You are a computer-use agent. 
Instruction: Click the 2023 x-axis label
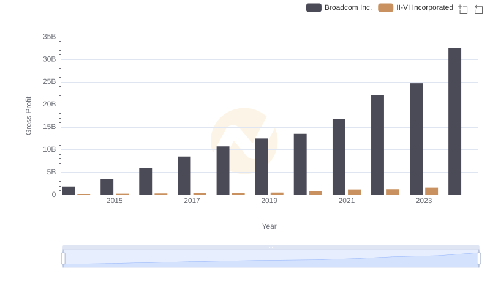pyautogui.click(x=424, y=201)
